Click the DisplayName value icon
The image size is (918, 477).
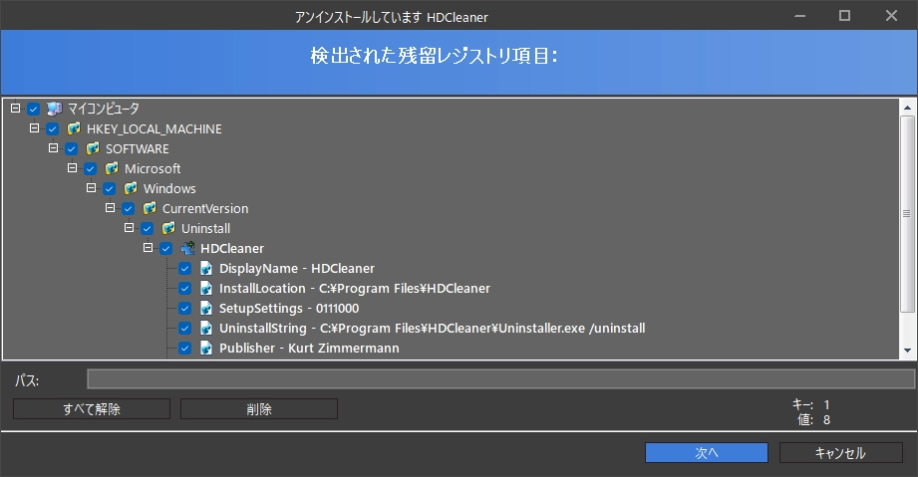[x=206, y=268]
